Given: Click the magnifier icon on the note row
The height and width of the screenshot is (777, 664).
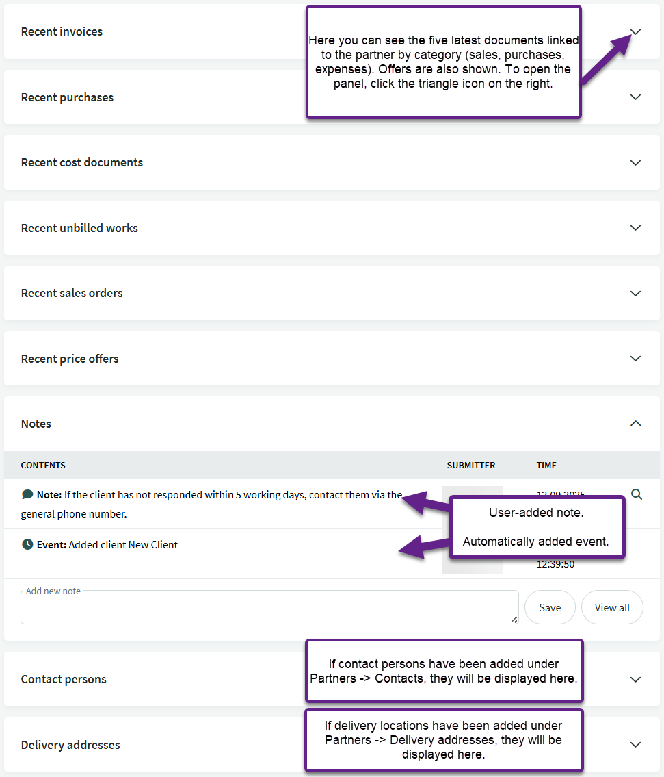Looking at the screenshot, I should pos(637,494).
